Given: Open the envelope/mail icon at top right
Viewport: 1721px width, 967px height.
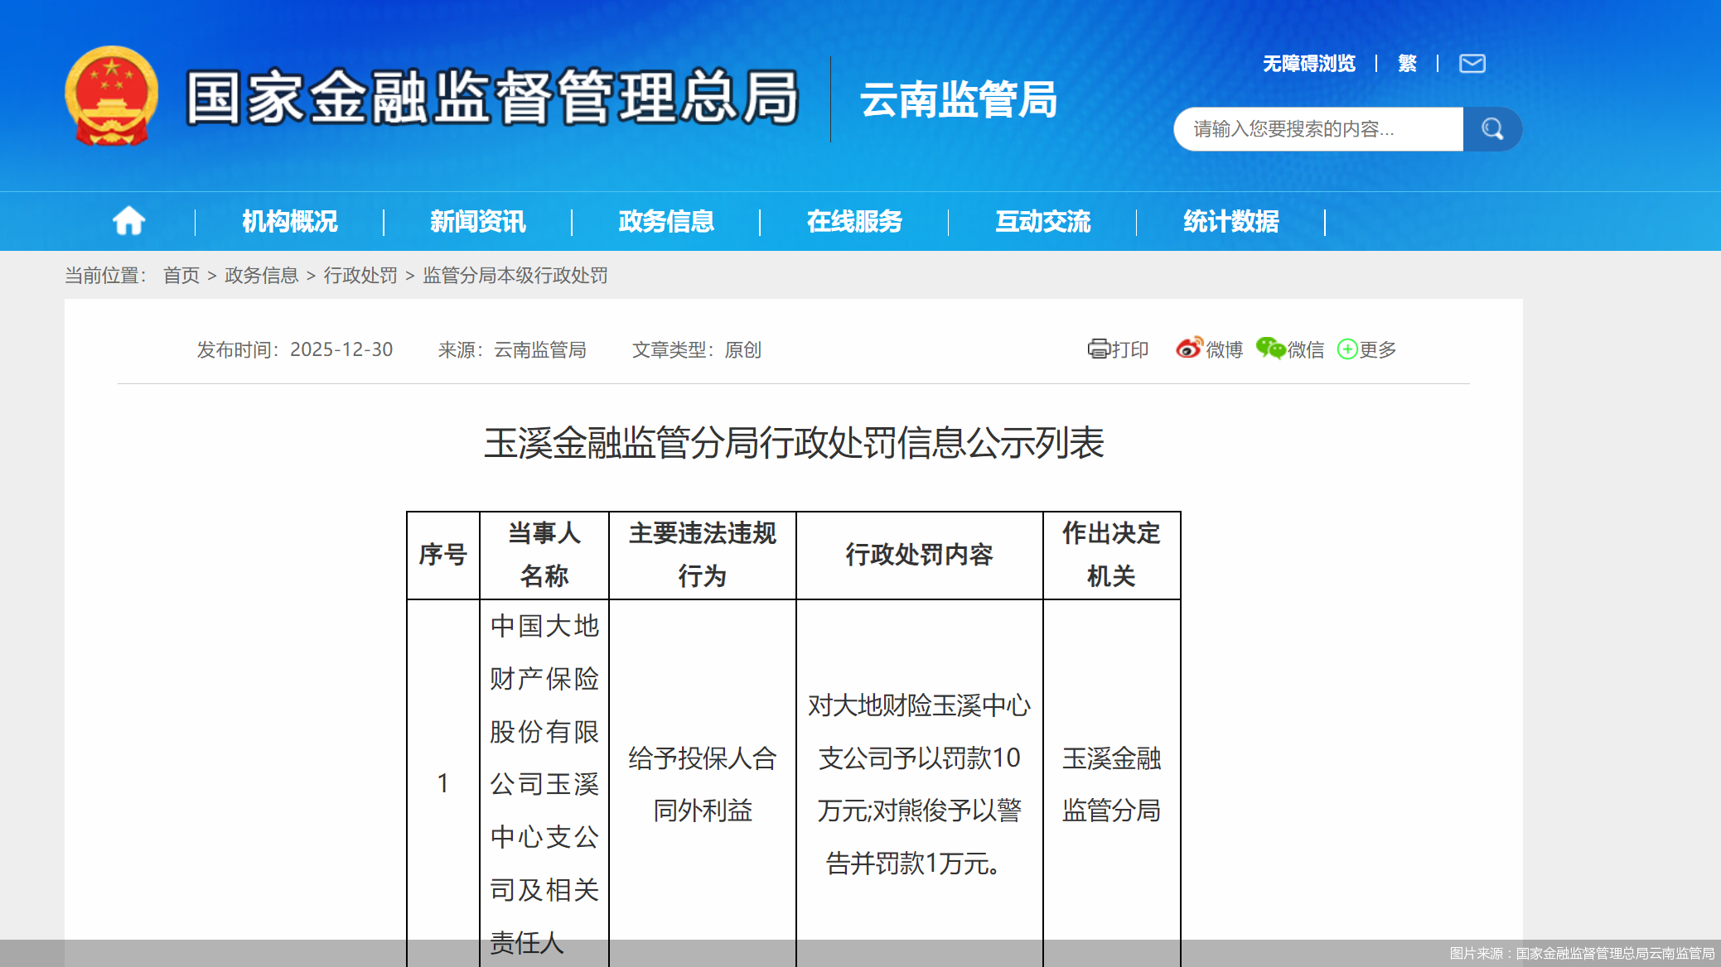Looking at the screenshot, I should [x=1472, y=63].
